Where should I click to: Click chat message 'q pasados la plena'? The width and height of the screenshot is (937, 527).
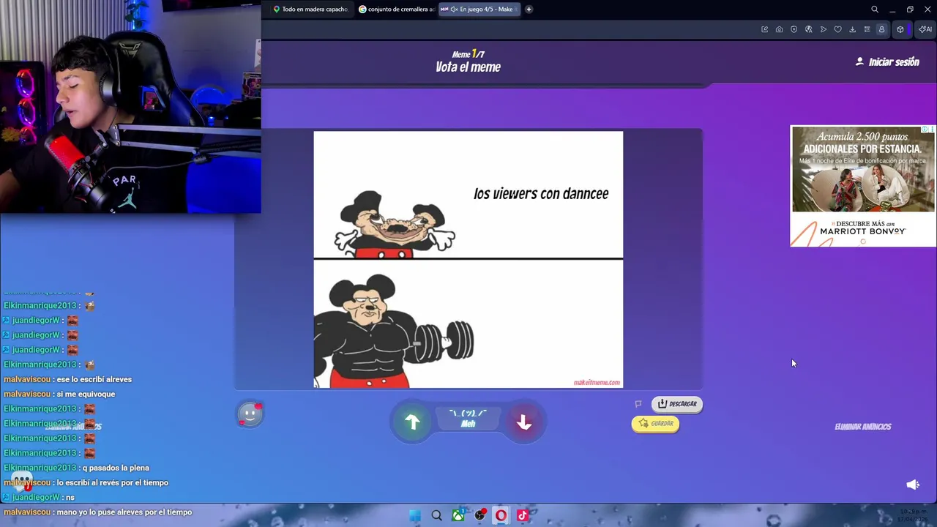point(116,468)
